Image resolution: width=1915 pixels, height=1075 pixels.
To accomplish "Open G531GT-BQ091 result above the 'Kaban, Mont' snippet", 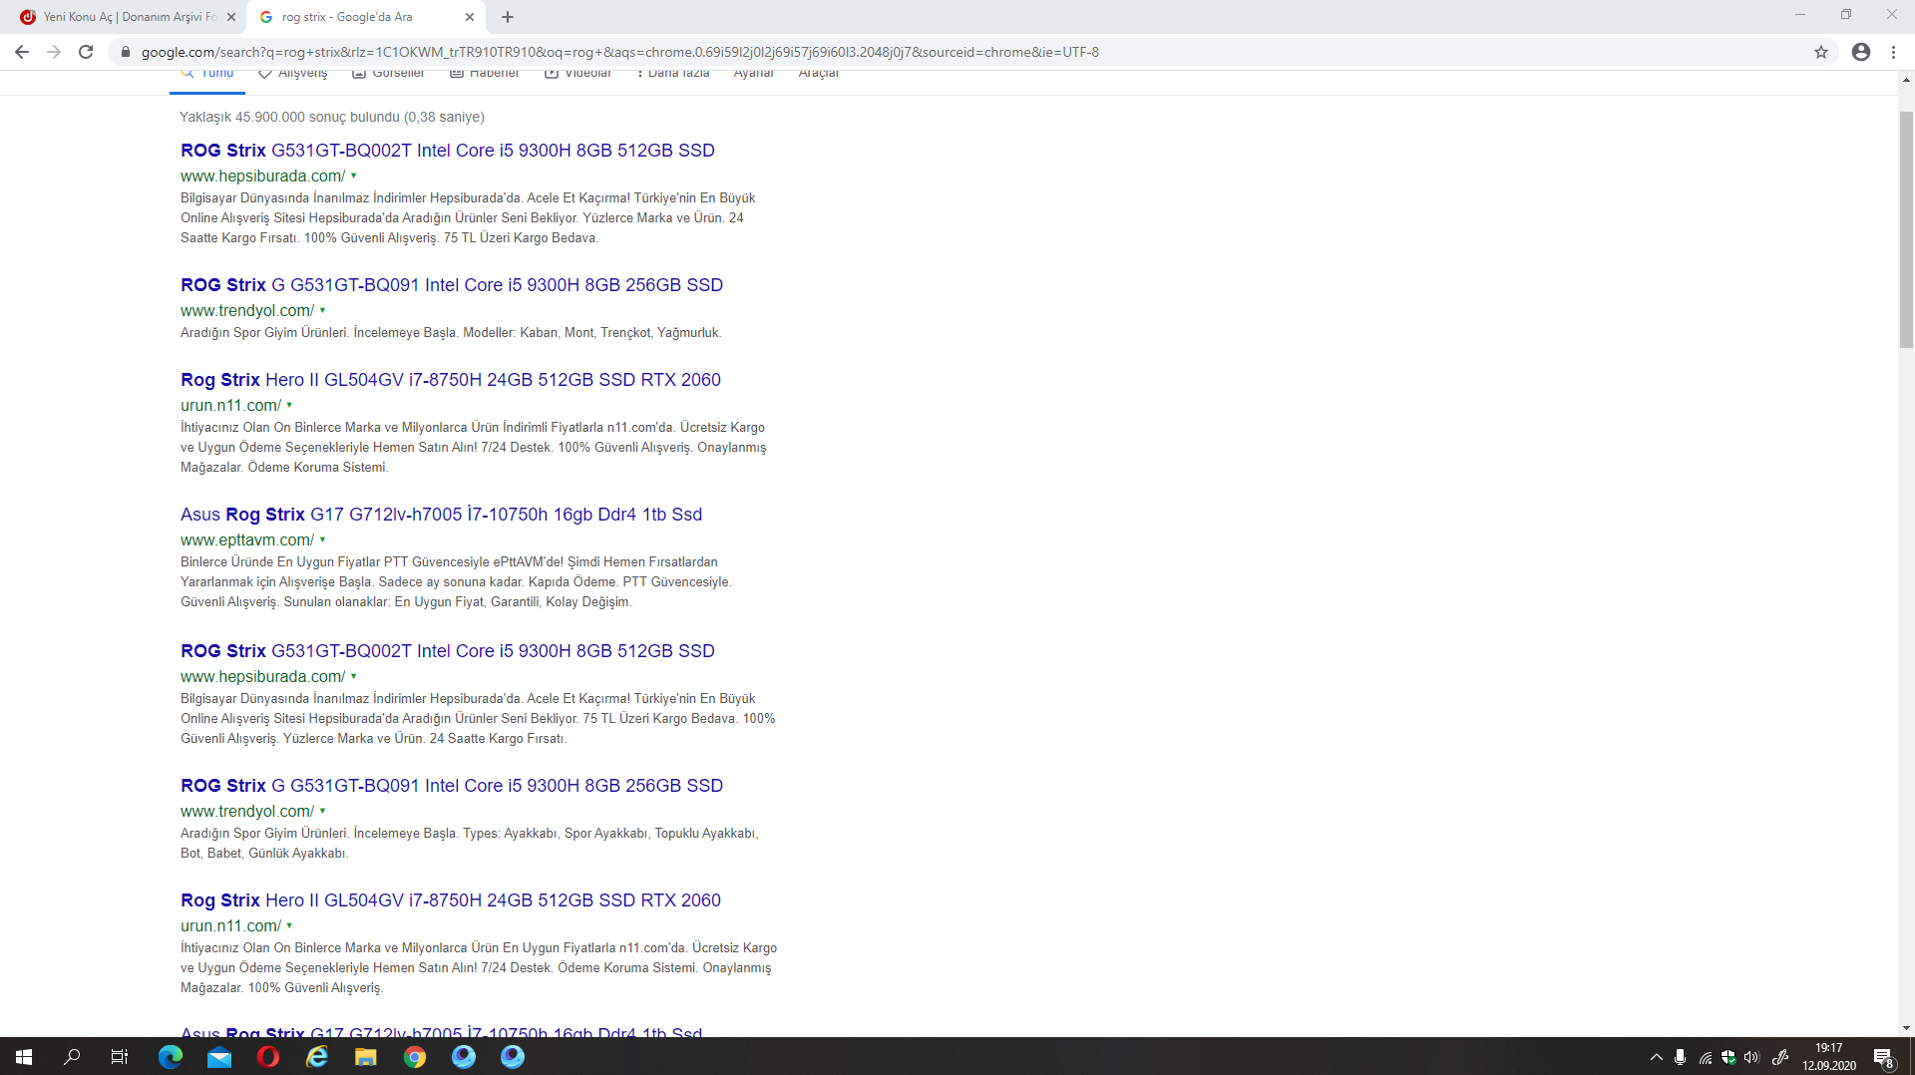I will tap(452, 285).
